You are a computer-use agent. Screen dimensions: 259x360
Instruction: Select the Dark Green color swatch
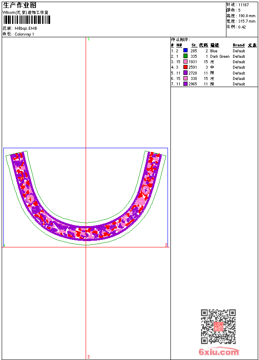tap(185, 56)
